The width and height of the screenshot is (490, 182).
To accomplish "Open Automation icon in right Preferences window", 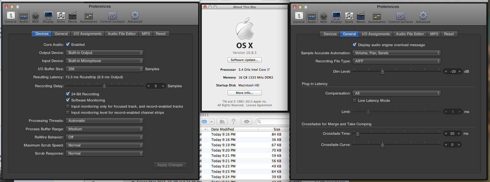I will [377, 17].
